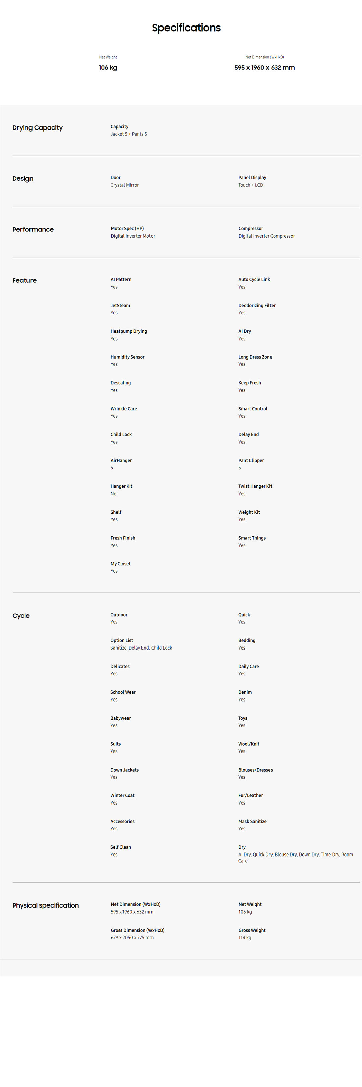Click the Twist Hanger Kit label
362x1087 pixels.
click(255, 486)
